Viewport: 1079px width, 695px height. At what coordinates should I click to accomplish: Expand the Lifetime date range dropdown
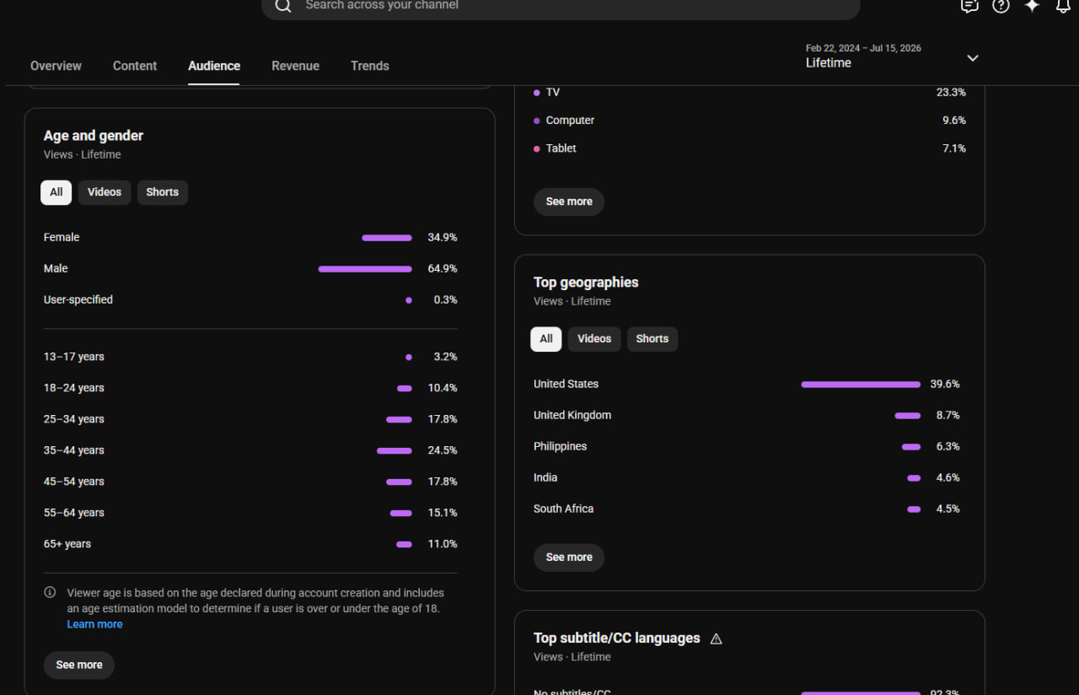pyautogui.click(x=973, y=57)
